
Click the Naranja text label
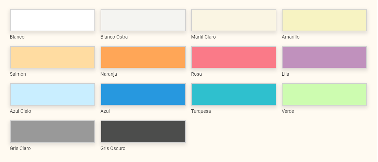click(109, 74)
